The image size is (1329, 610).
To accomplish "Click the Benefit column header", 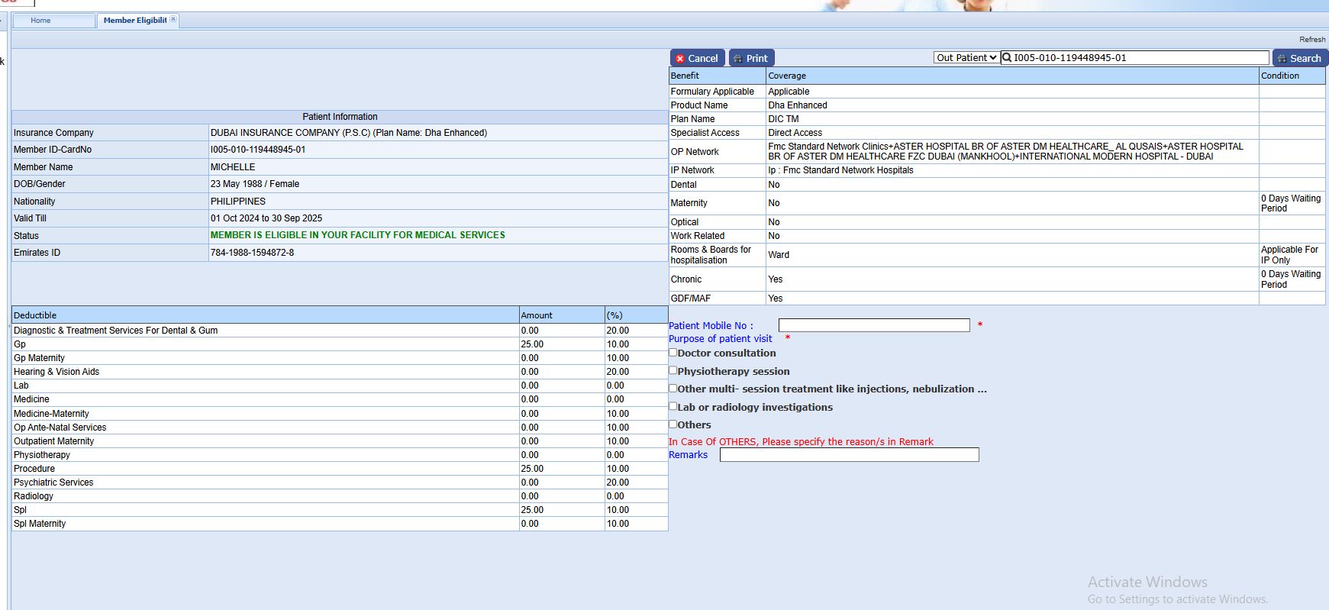I will (x=685, y=76).
